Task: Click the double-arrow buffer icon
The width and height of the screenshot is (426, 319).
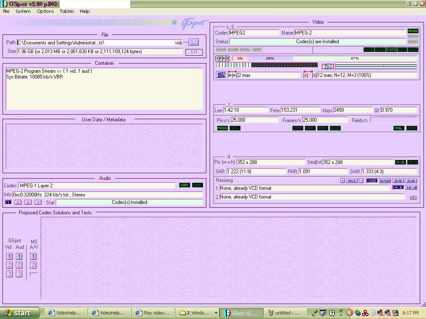Action: (328, 66)
